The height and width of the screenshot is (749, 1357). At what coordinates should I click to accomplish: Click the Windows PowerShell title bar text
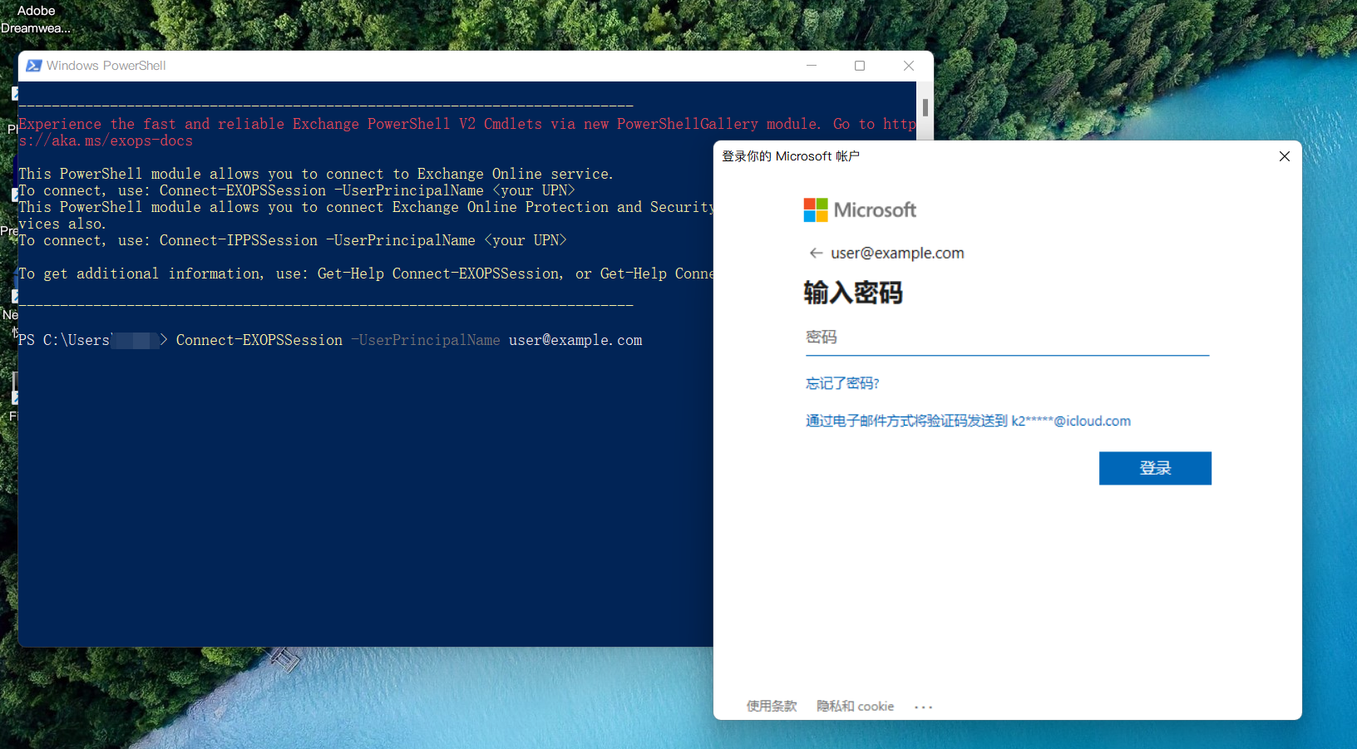click(106, 66)
